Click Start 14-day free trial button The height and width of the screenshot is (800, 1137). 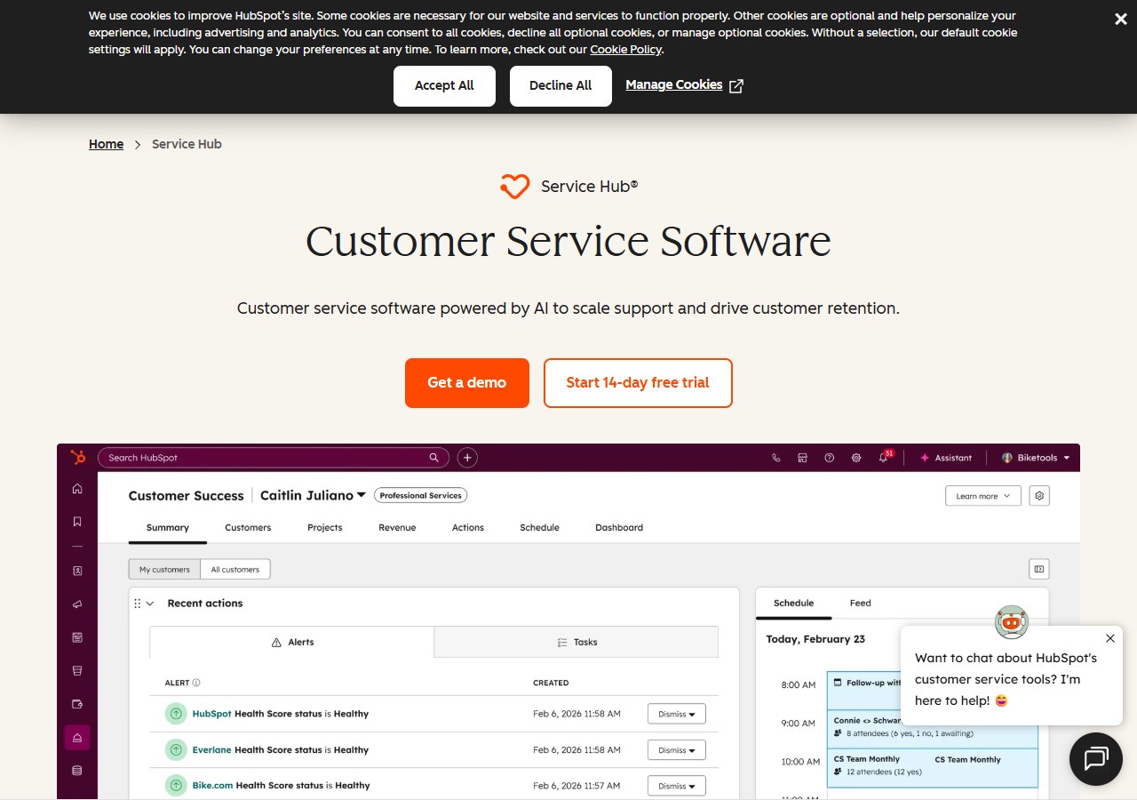[x=638, y=383]
